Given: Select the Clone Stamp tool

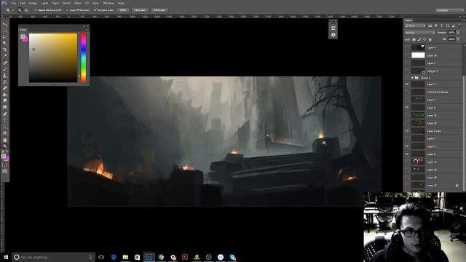Looking at the screenshot, I should pos(4,76).
